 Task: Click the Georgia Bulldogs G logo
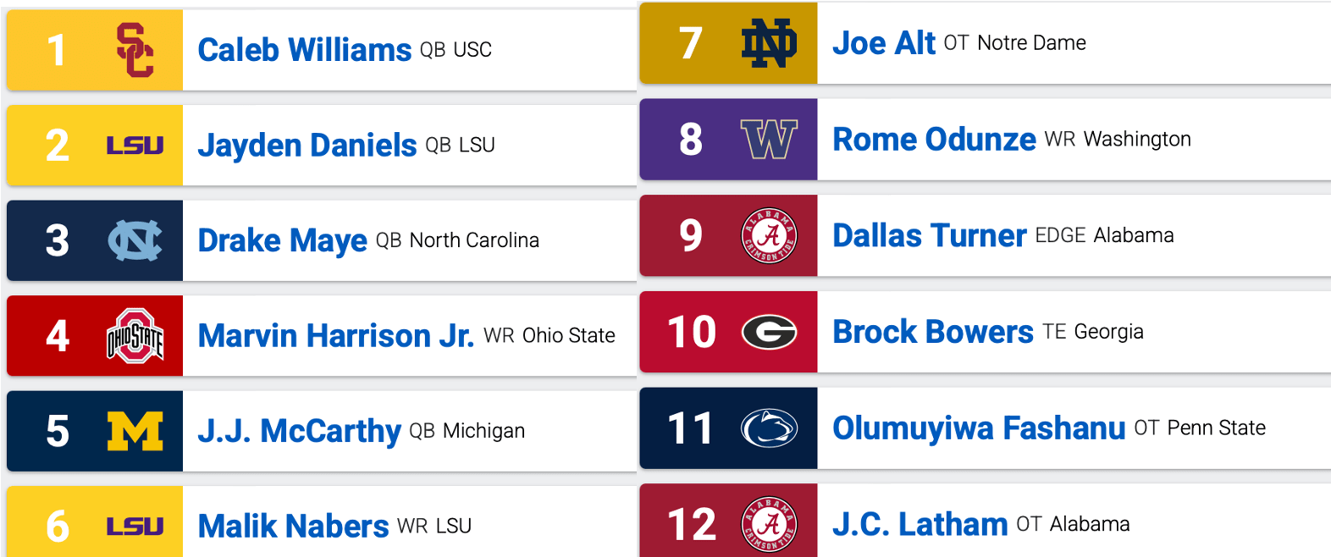point(769,332)
